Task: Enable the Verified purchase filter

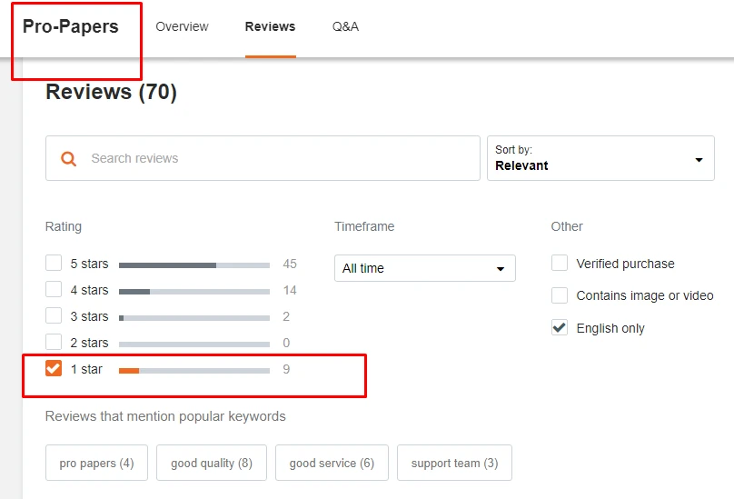Action: pos(560,264)
